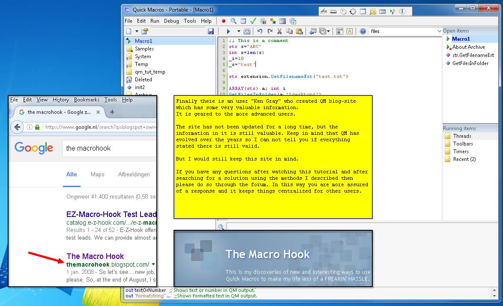Click the Undo arrow in the toolbar
The image size is (503, 306).
pos(260,31)
